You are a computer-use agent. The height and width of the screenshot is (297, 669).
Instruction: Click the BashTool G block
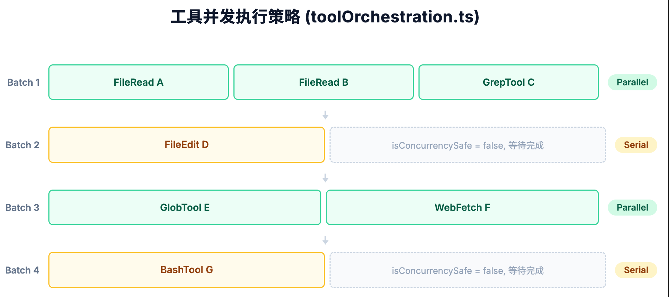(x=186, y=270)
